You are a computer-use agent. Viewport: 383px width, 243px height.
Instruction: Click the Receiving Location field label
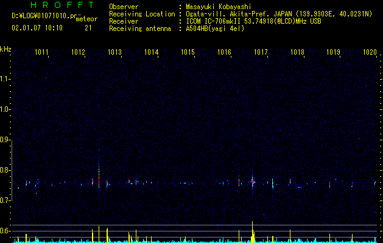tap(142, 14)
